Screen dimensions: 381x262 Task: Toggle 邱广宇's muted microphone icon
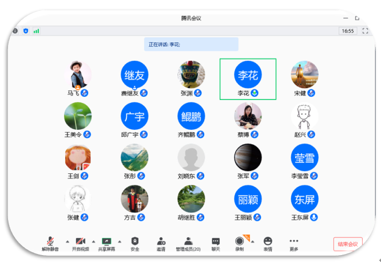[x=144, y=134]
